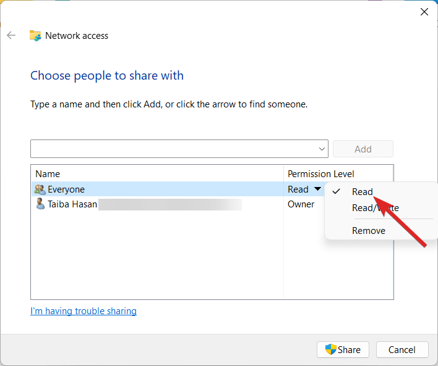Click the Name column header
Viewport: 438px width, 366px height.
(48, 174)
